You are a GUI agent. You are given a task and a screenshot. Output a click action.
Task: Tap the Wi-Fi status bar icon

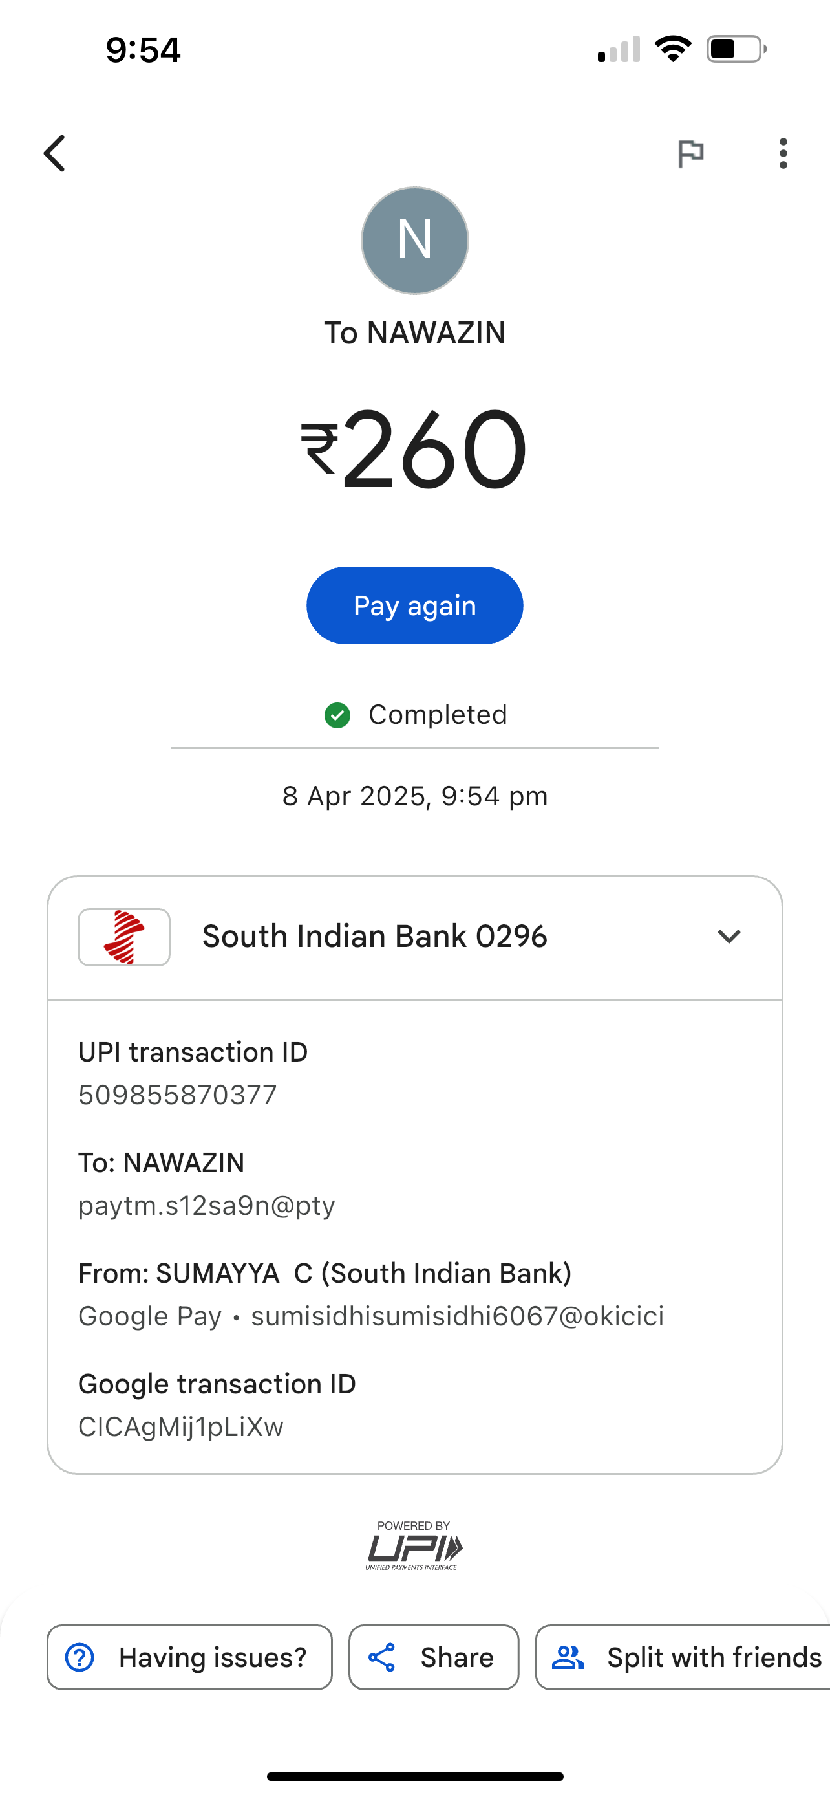tap(672, 50)
